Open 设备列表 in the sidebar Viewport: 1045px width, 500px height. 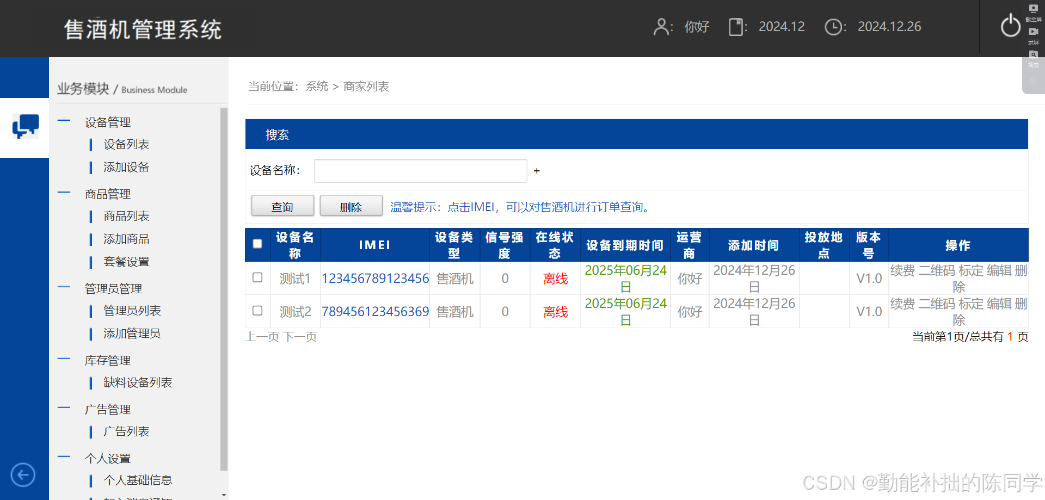126,144
